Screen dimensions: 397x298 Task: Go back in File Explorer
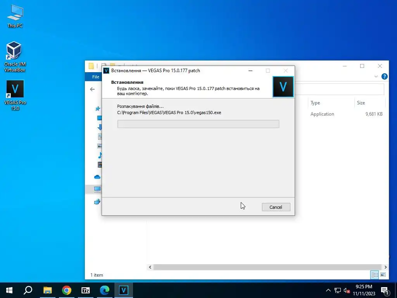click(92, 89)
